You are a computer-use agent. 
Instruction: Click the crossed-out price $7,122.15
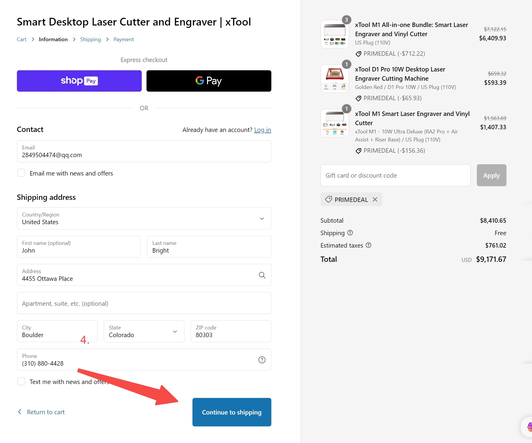coord(495,29)
